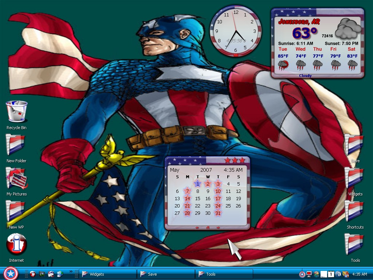
Task: Click the taskbar clock showing 4:35 AM
Action: point(360,274)
